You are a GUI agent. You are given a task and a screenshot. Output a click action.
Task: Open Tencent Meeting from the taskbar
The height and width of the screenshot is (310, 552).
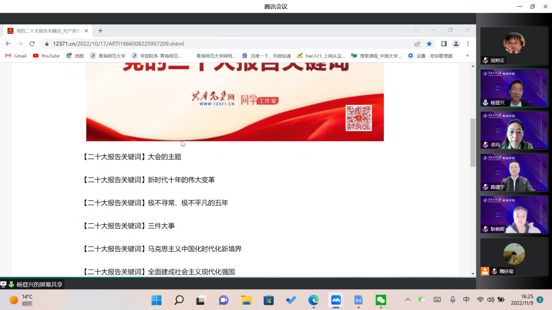pos(336,300)
